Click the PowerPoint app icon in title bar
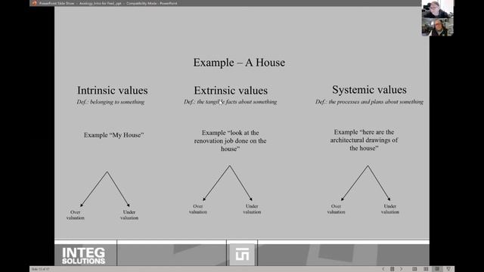 (x=34, y=3)
